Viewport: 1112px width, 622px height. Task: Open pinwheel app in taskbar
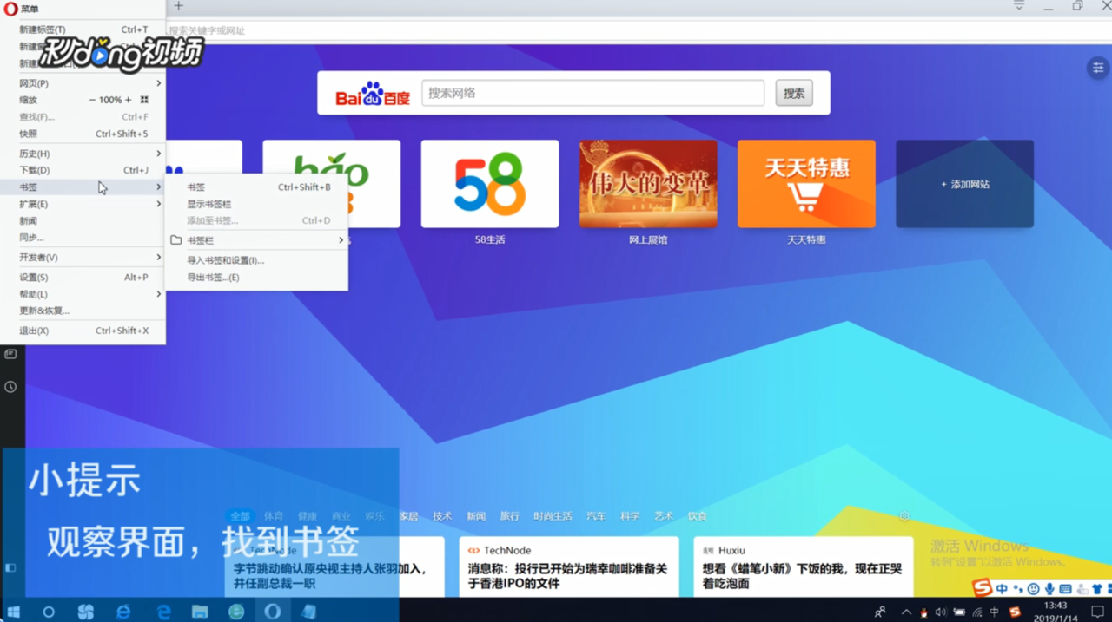86,612
